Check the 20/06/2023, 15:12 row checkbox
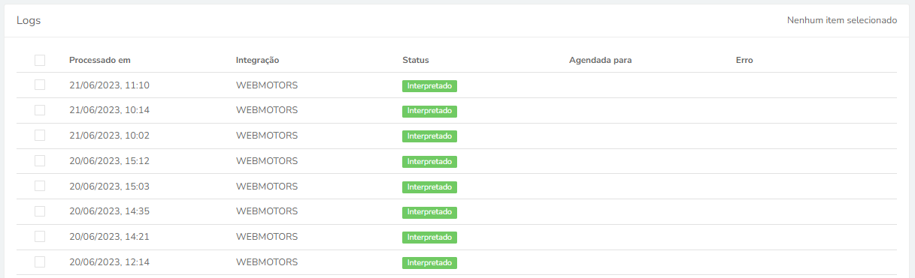This screenshot has height=278, width=915. click(40, 161)
